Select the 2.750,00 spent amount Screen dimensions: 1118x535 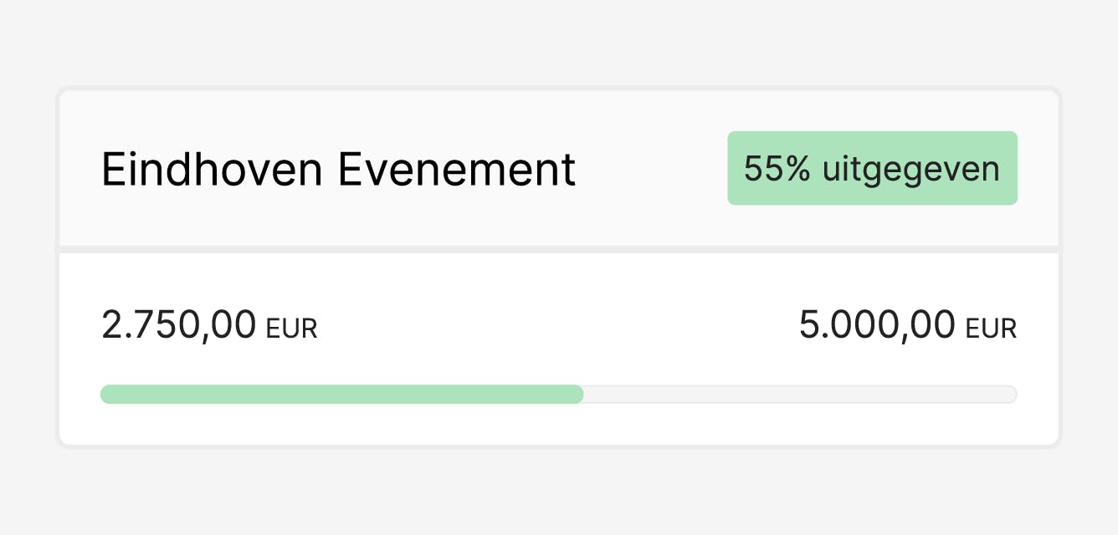(x=178, y=324)
